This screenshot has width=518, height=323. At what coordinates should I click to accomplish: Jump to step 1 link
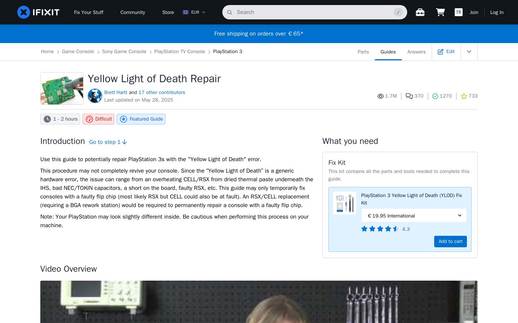pyautogui.click(x=108, y=142)
